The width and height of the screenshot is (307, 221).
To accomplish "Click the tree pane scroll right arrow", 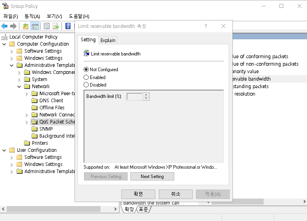I will coord(115,209).
